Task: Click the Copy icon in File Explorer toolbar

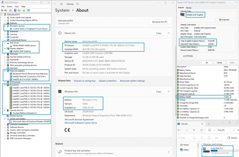Action: click(x=202, y=138)
